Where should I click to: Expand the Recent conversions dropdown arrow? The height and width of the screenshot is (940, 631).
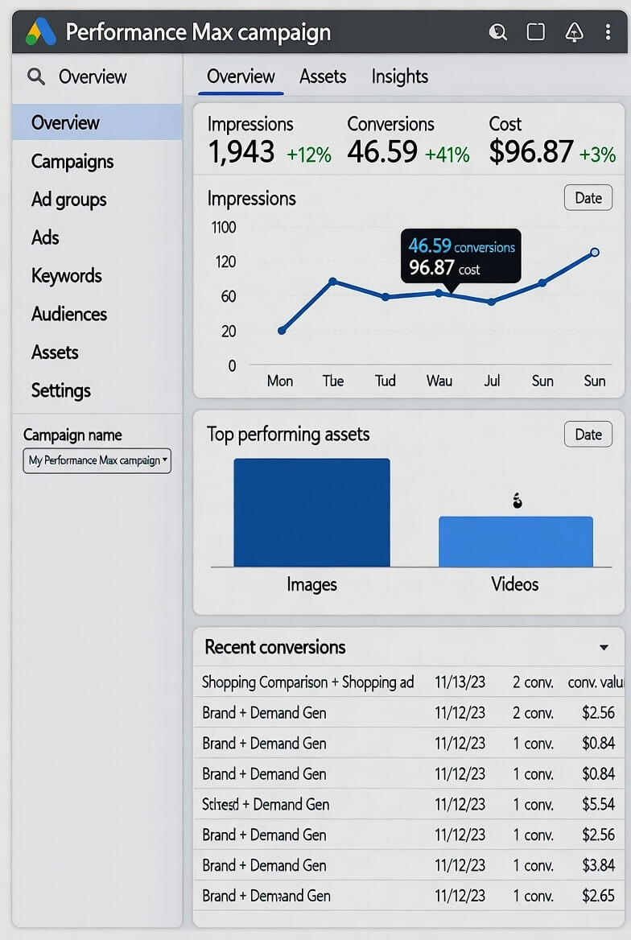click(604, 648)
